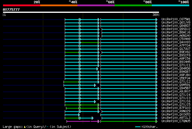The width and height of the screenshot is (192, 129).
Task: Click the UniRef100_Q7XJI3 label
Action: click(176, 98)
